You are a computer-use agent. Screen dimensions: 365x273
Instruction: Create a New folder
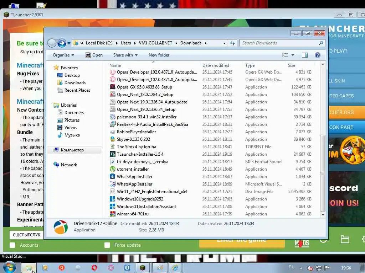pos(159,55)
